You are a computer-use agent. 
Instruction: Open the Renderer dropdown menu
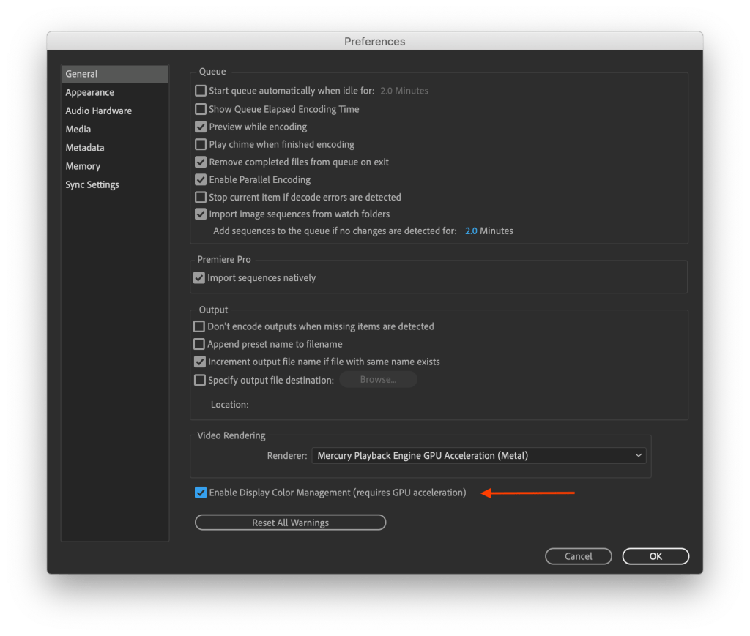479,455
